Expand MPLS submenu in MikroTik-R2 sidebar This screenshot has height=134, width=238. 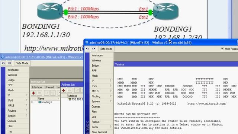point(111,91)
